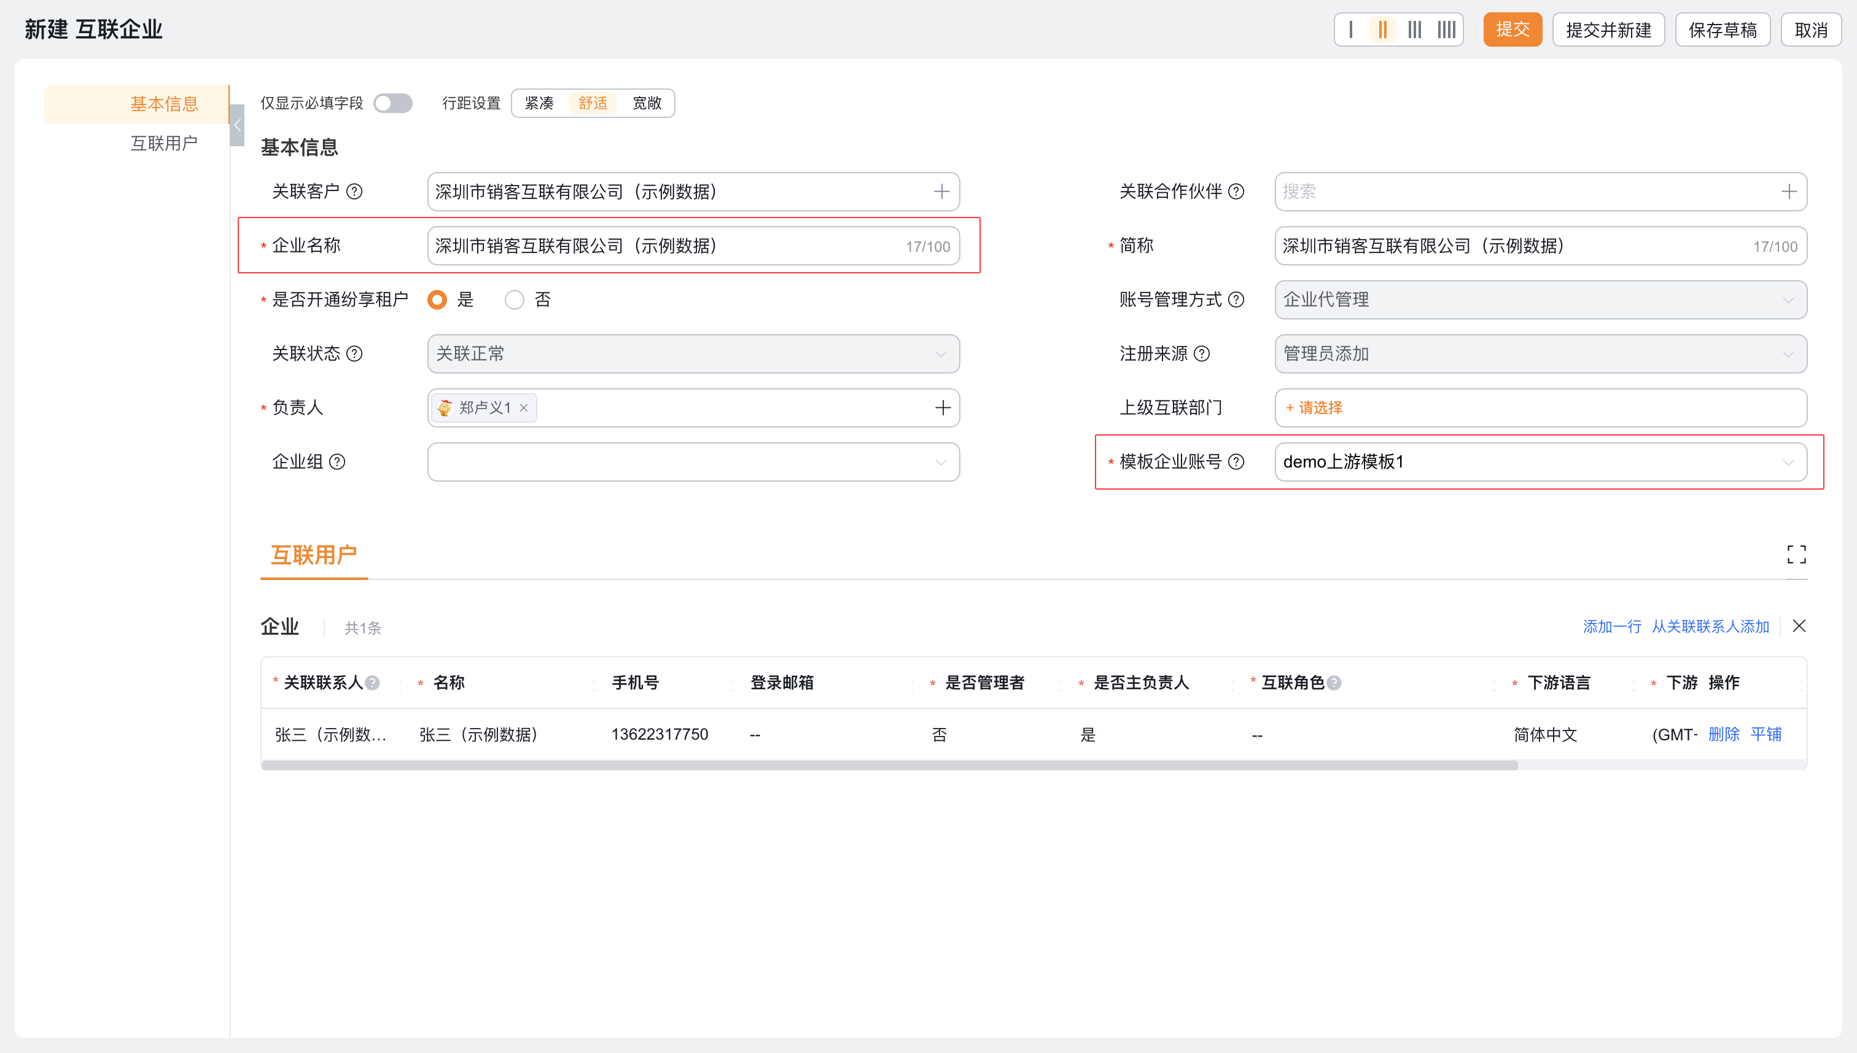Click 请选择 for 上级互联部门
1857x1053 pixels.
pyautogui.click(x=1314, y=408)
